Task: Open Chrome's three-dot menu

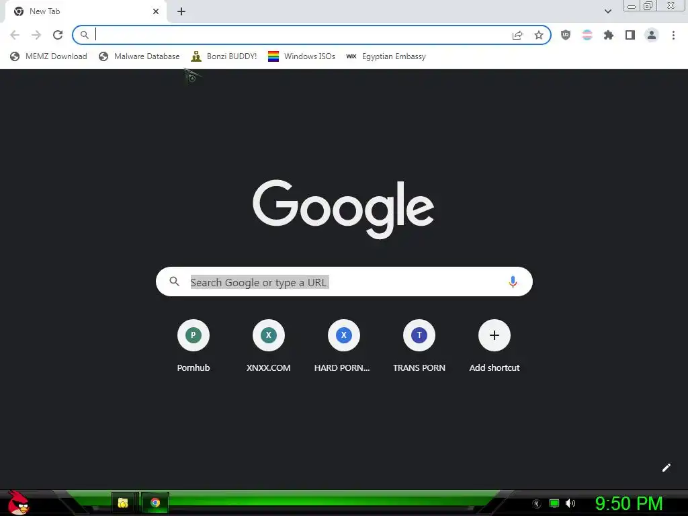Action: [673, 35]
